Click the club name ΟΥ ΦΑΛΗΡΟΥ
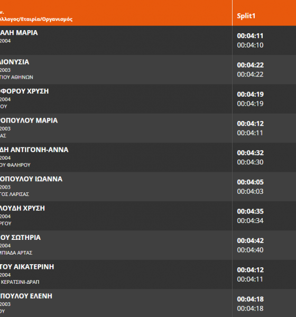The image size is (296, 317). [15, 165]
